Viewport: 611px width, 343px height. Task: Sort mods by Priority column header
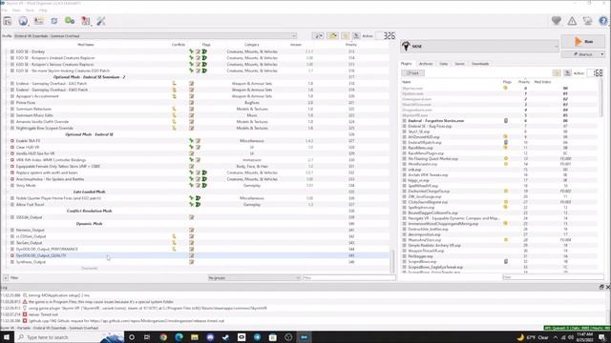(x=351, y=45)
